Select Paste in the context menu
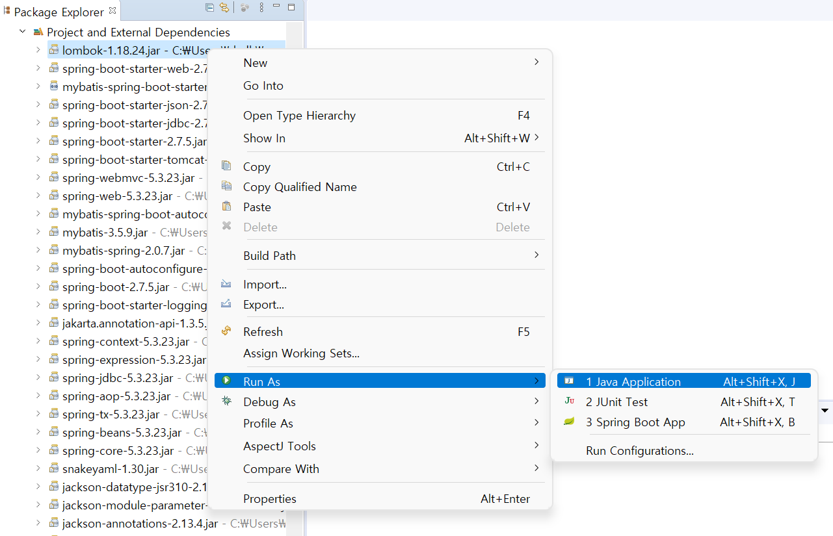Image resolution: width=833 pixels, height=536 pixels. [257, 207]
